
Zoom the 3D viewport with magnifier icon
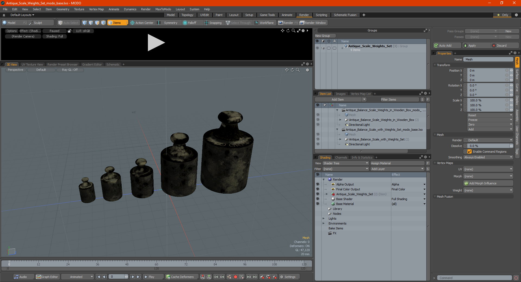click(x=298, y=70)
